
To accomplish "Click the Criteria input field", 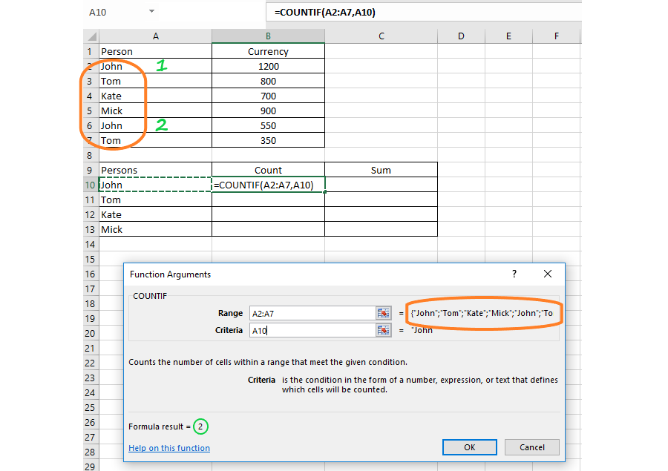I will (312, 330).
